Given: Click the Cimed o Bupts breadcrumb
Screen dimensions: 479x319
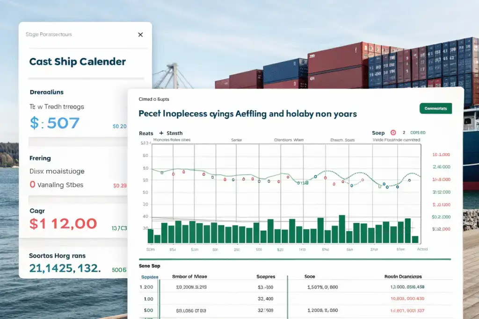Looking at the screenshot, I should (x=154, y=99).
